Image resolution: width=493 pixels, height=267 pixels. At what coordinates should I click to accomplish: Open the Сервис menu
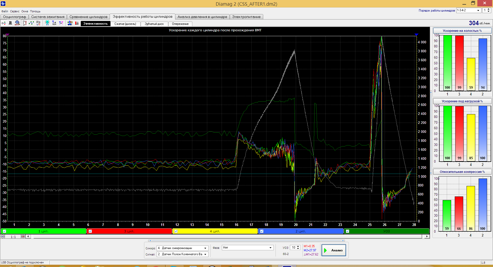[15, 11]
